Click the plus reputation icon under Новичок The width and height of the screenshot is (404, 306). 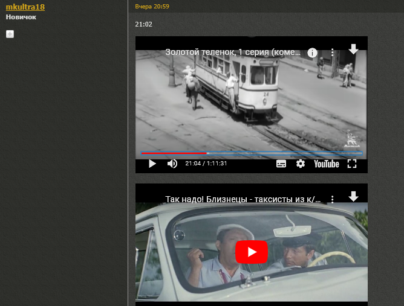10,34
